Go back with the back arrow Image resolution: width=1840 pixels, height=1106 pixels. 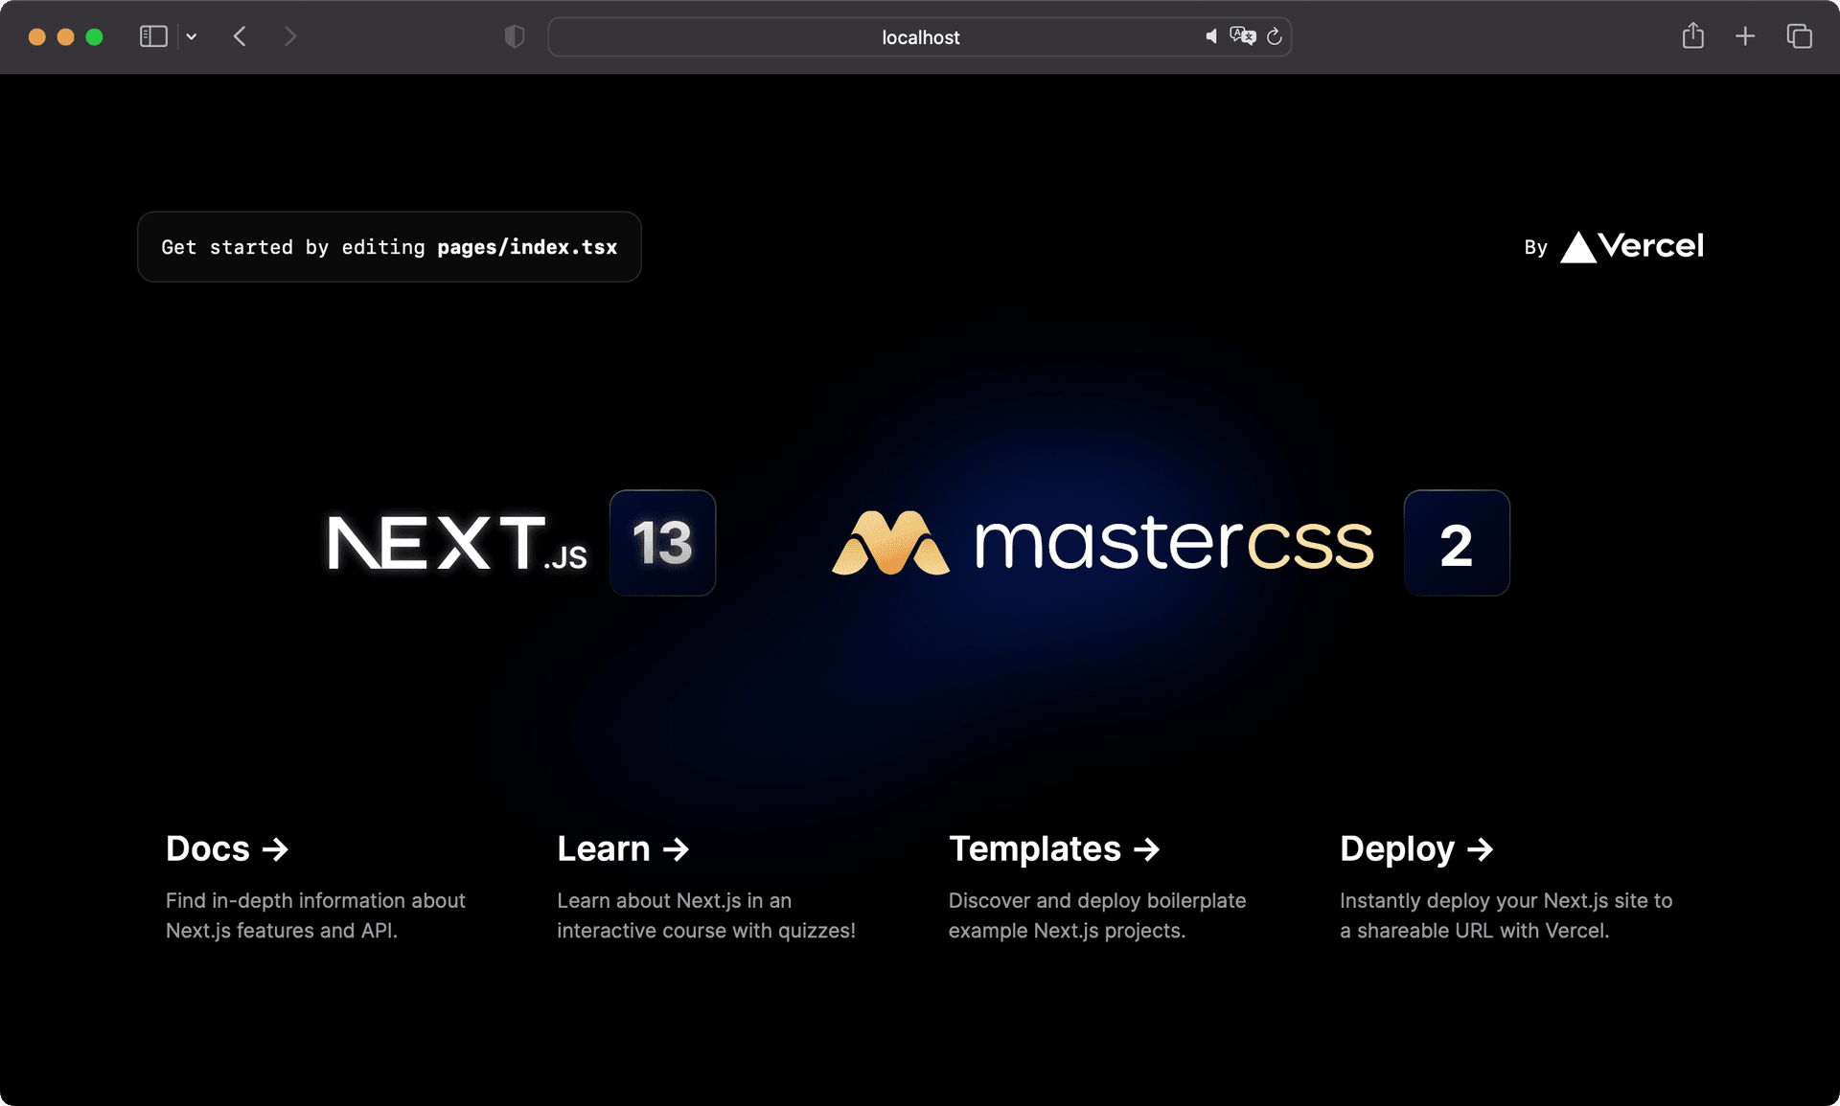[241, 36]
